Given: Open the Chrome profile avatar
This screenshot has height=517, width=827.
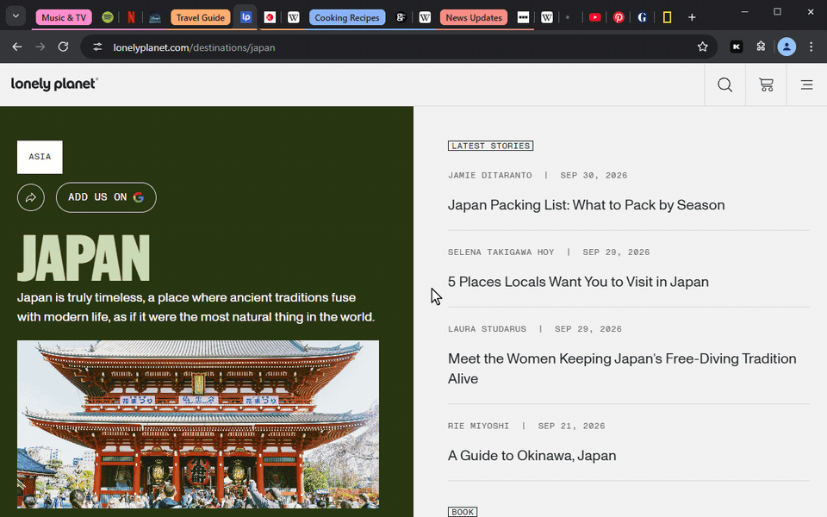Looking at the screenshot, I should click(787, 47).
